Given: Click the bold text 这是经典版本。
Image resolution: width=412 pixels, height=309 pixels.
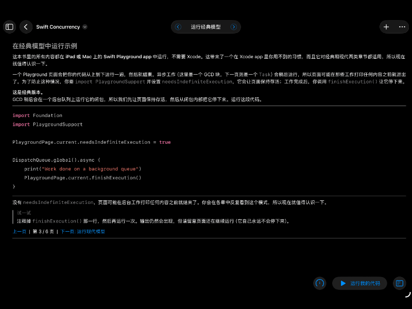Looking at the screenshot, I should click(28, 92).
